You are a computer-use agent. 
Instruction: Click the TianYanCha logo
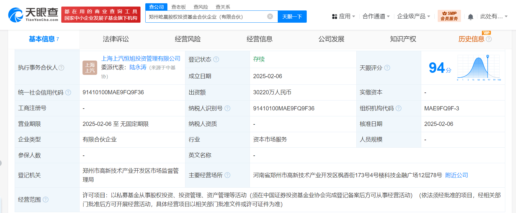tap(33, 15)
